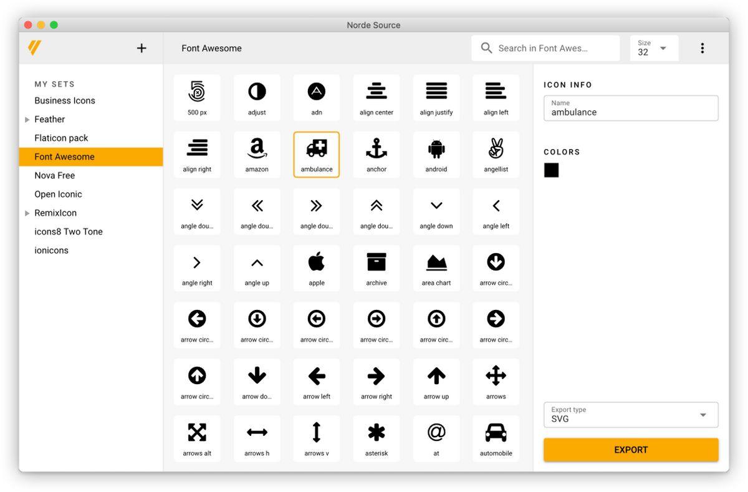Click the anchor icon in grid

tap(376, 154)
